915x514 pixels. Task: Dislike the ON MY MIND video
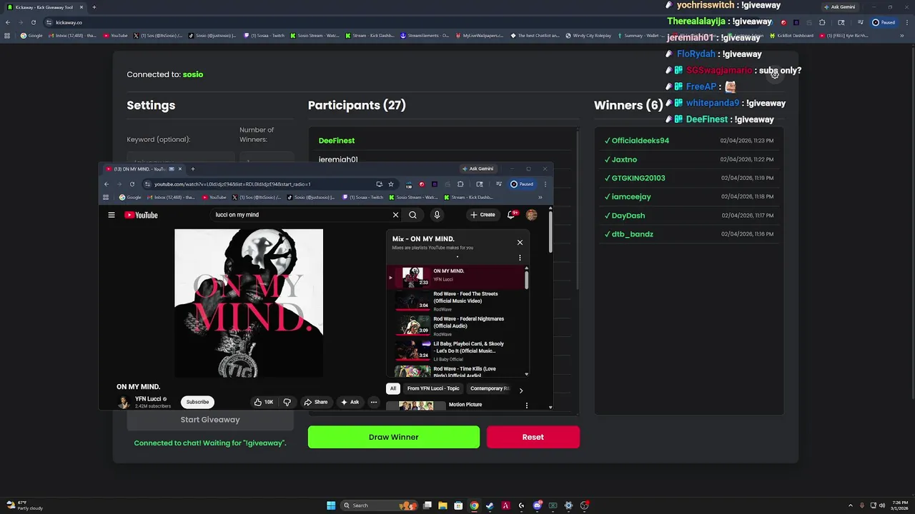pos(287,402)
